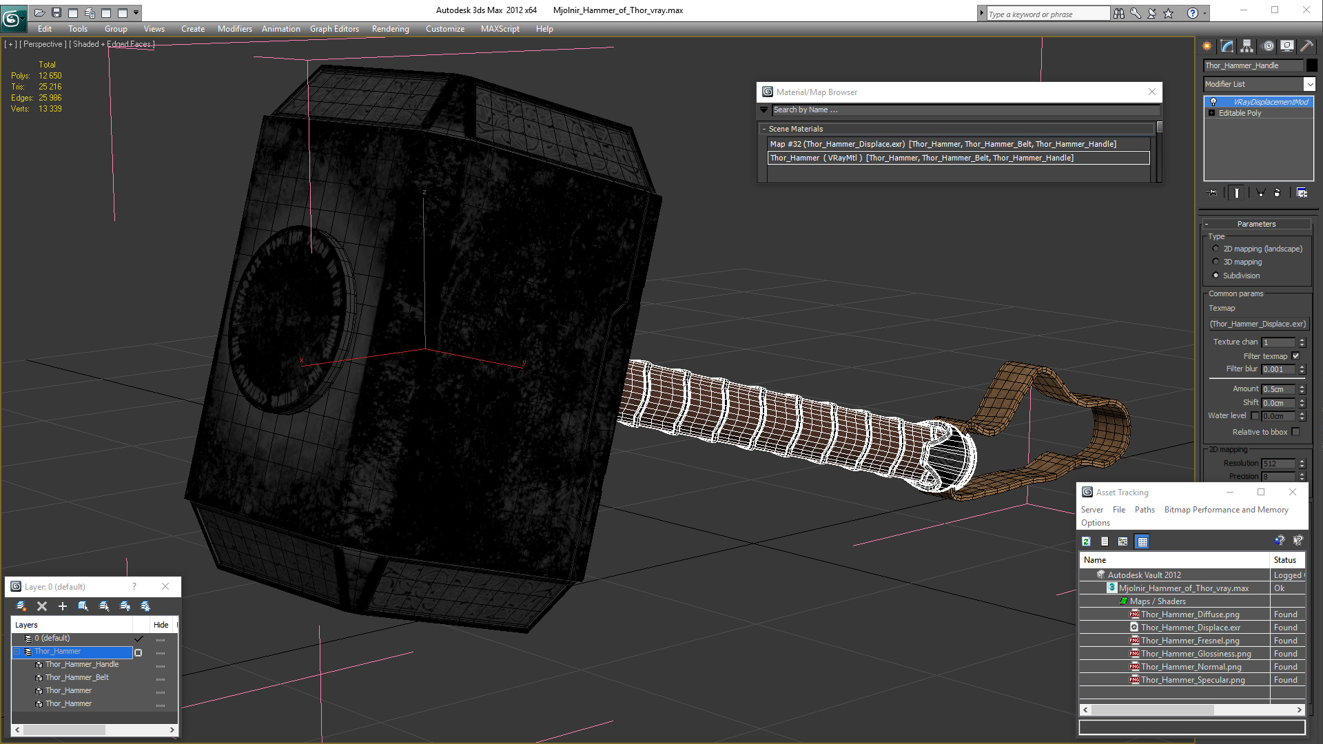
Task: Click Highlight Selected Objects' Layers icon
Action: (x=104, y=606)
